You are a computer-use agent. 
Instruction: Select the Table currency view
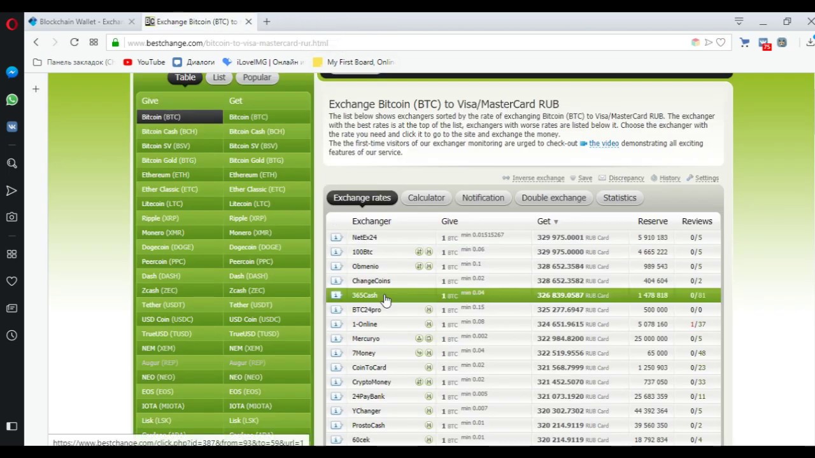(x=185, y=78)
